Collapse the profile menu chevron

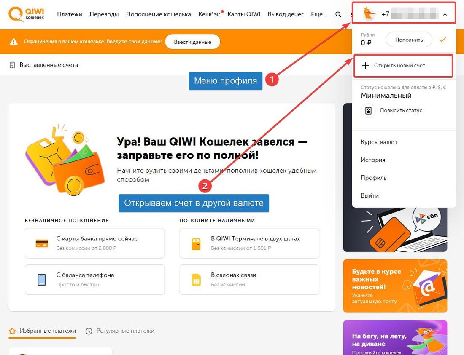coord(445,14)
